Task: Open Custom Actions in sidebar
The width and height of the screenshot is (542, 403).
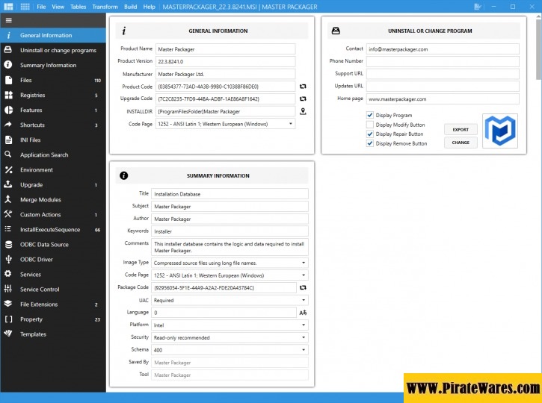Action: coord(40,215)
